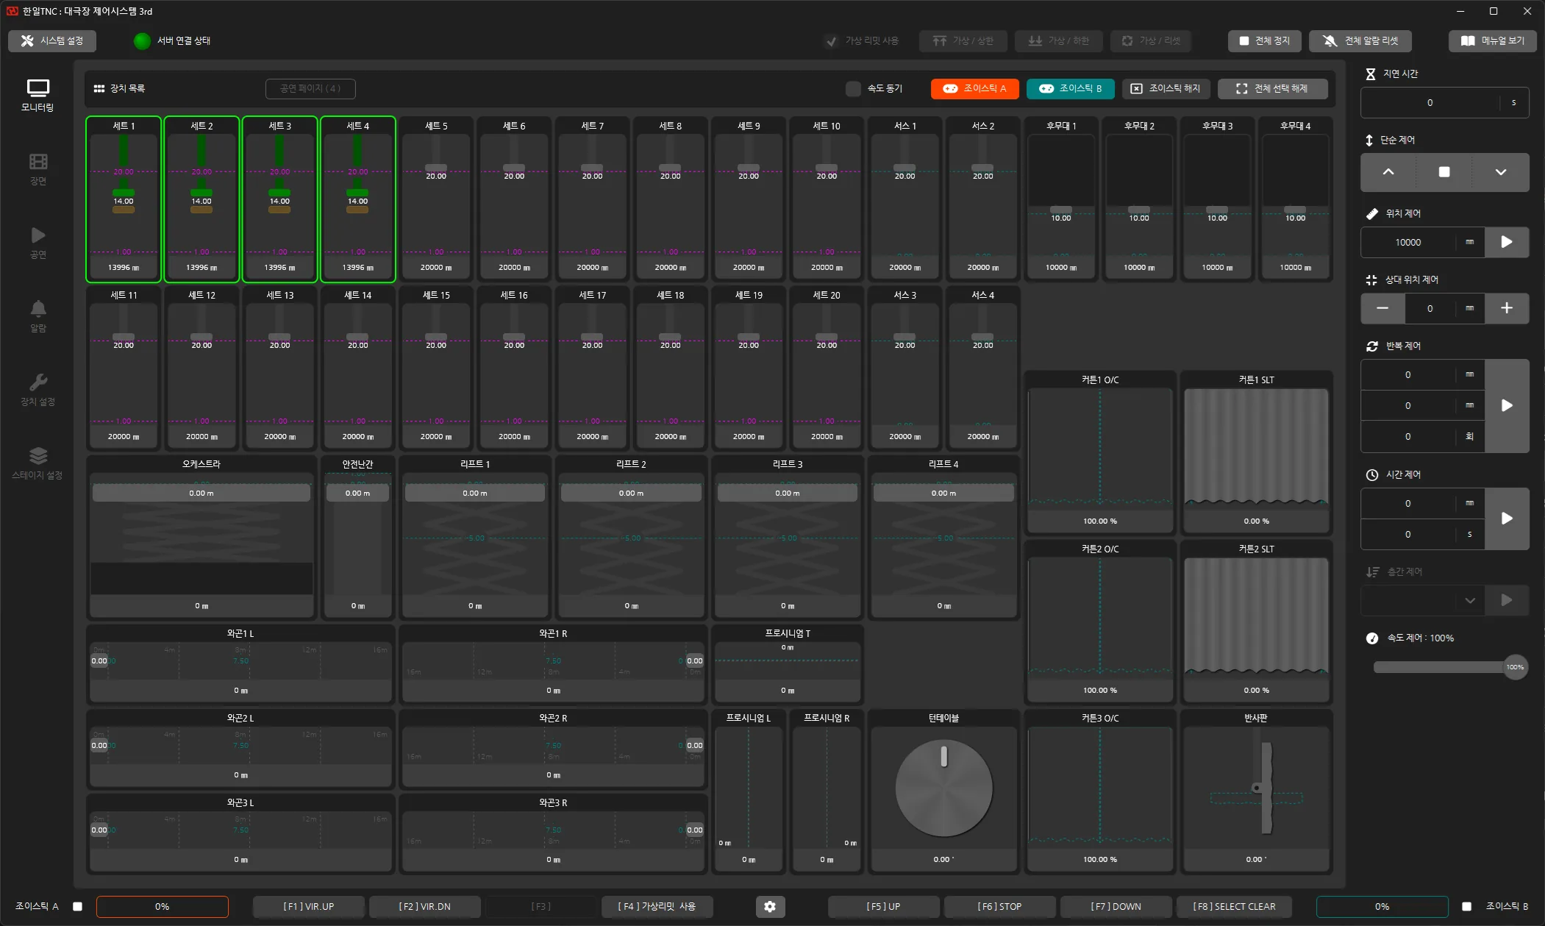Click 전체 선택 해제 deselect all button
Screen dimensions: 1545x926
(x=1272, y=88)
